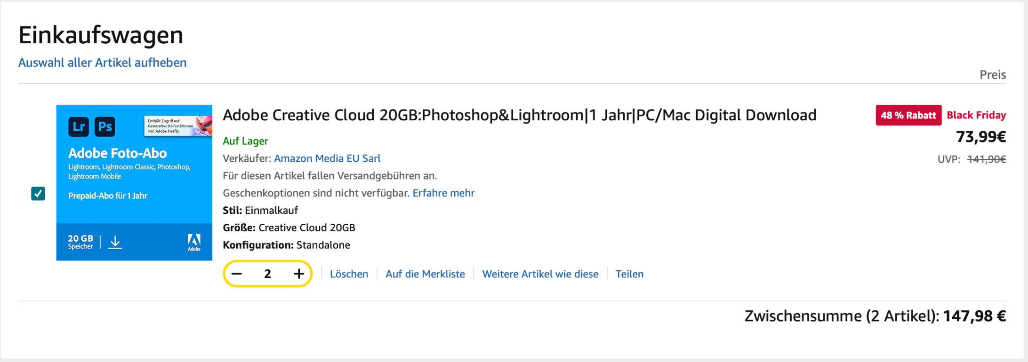This screenshot has width=1028, height=362.
Task: Click the Lightroom Lr icon on product image
Action: [x=79, y=126]
